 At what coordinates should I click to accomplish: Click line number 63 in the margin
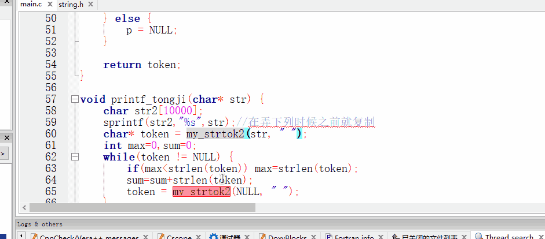tap(51, 169)
